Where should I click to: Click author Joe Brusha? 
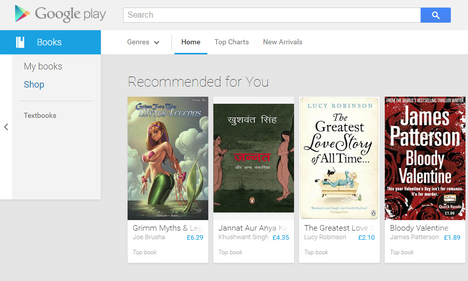pos(149,237)
